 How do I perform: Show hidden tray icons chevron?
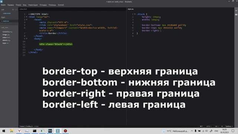click(x=192, y=131)
